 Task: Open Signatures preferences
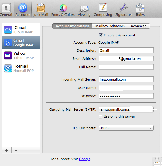pyautogui.click(x=124, y=9)
